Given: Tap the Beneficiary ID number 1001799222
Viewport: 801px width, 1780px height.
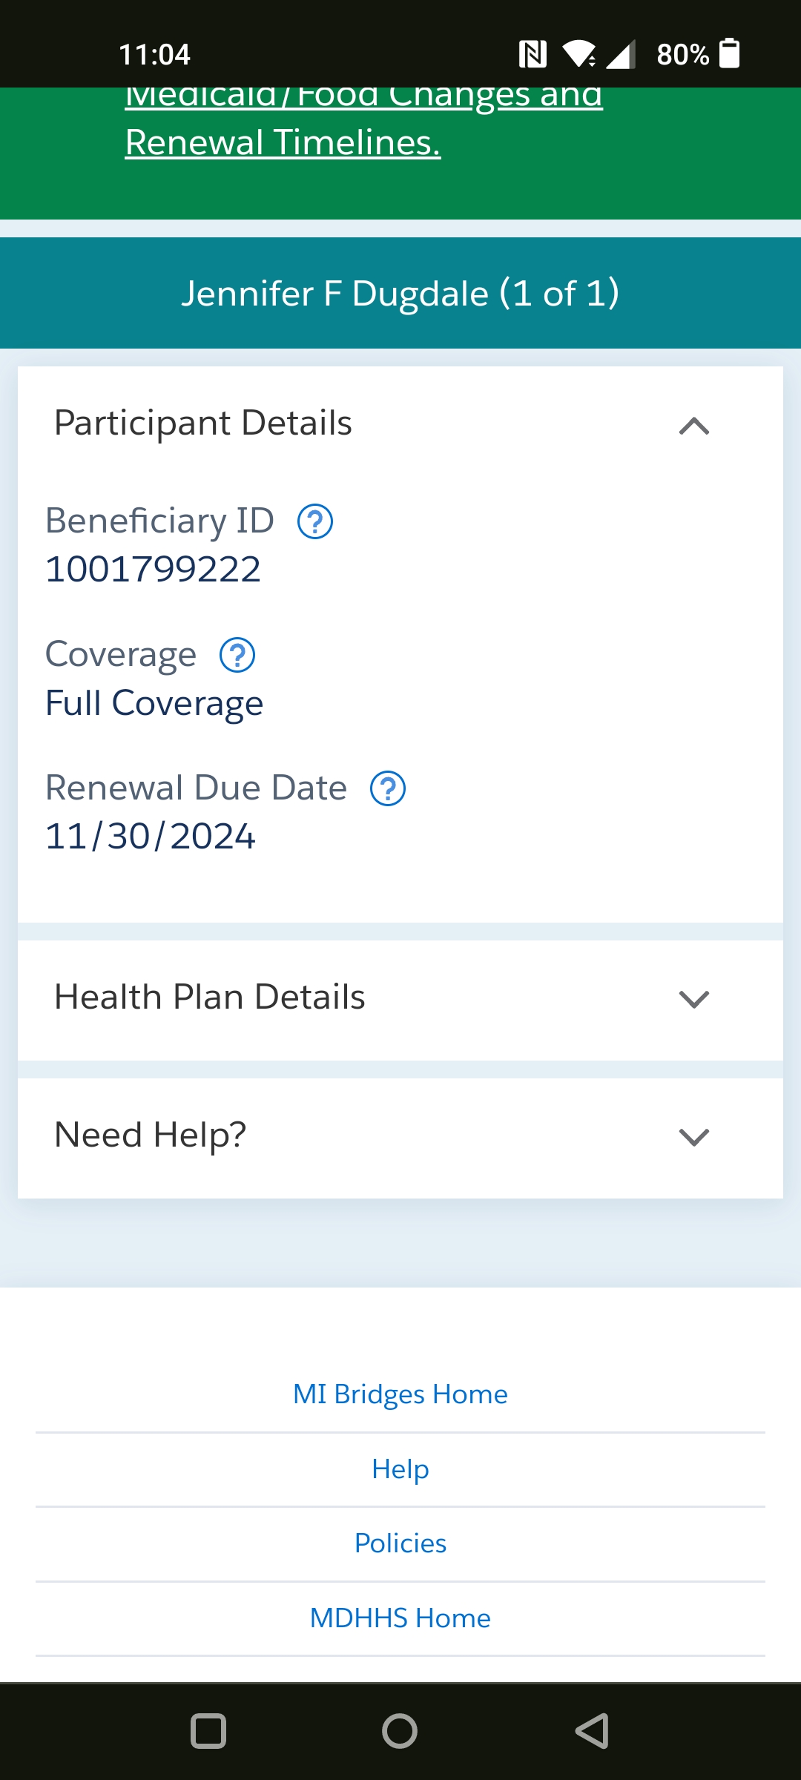Looking at the screenshot, I should pyautogui.click(x=153, y=570).
